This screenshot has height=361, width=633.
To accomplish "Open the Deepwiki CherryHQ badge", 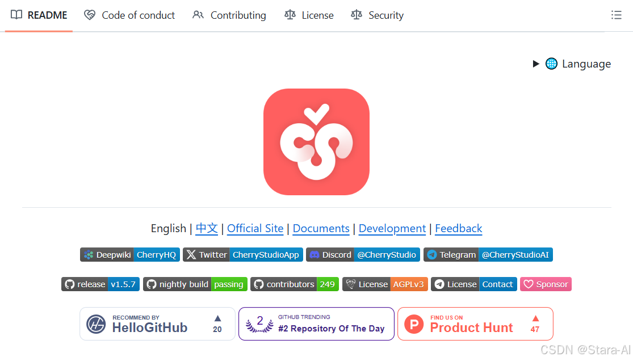I will pyautogui.click(x=130, y=255).
